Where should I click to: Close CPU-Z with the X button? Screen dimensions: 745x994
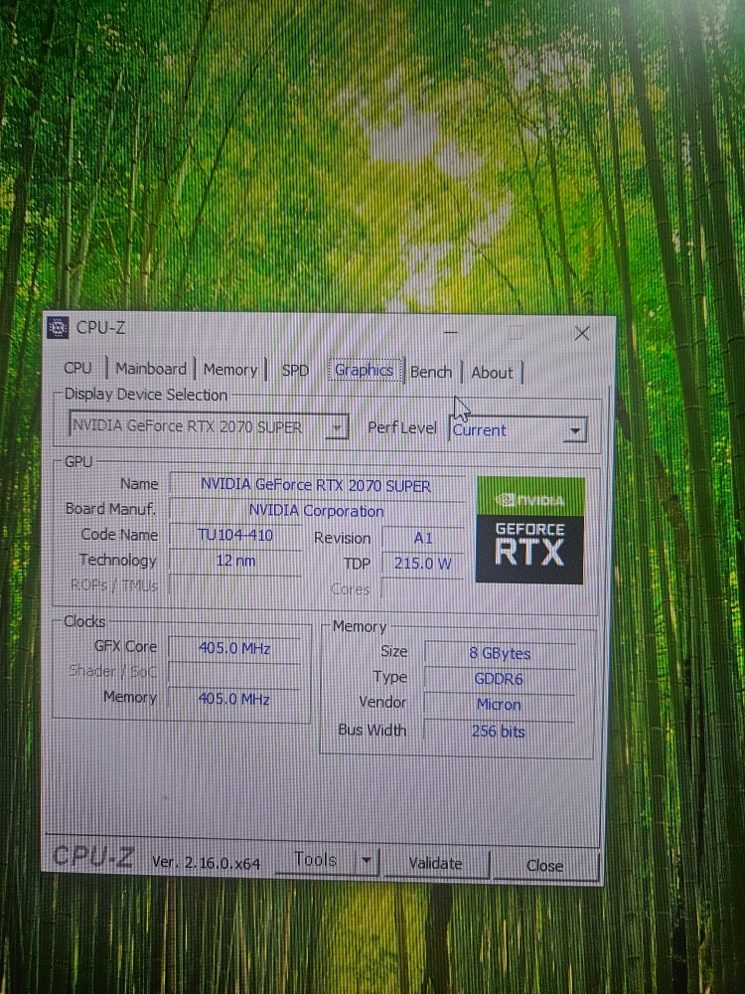pyautogui.click(x=581, y=333)
